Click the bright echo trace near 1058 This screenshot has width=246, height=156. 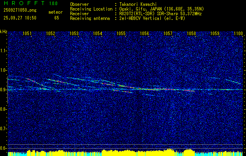tap(188, 90)
